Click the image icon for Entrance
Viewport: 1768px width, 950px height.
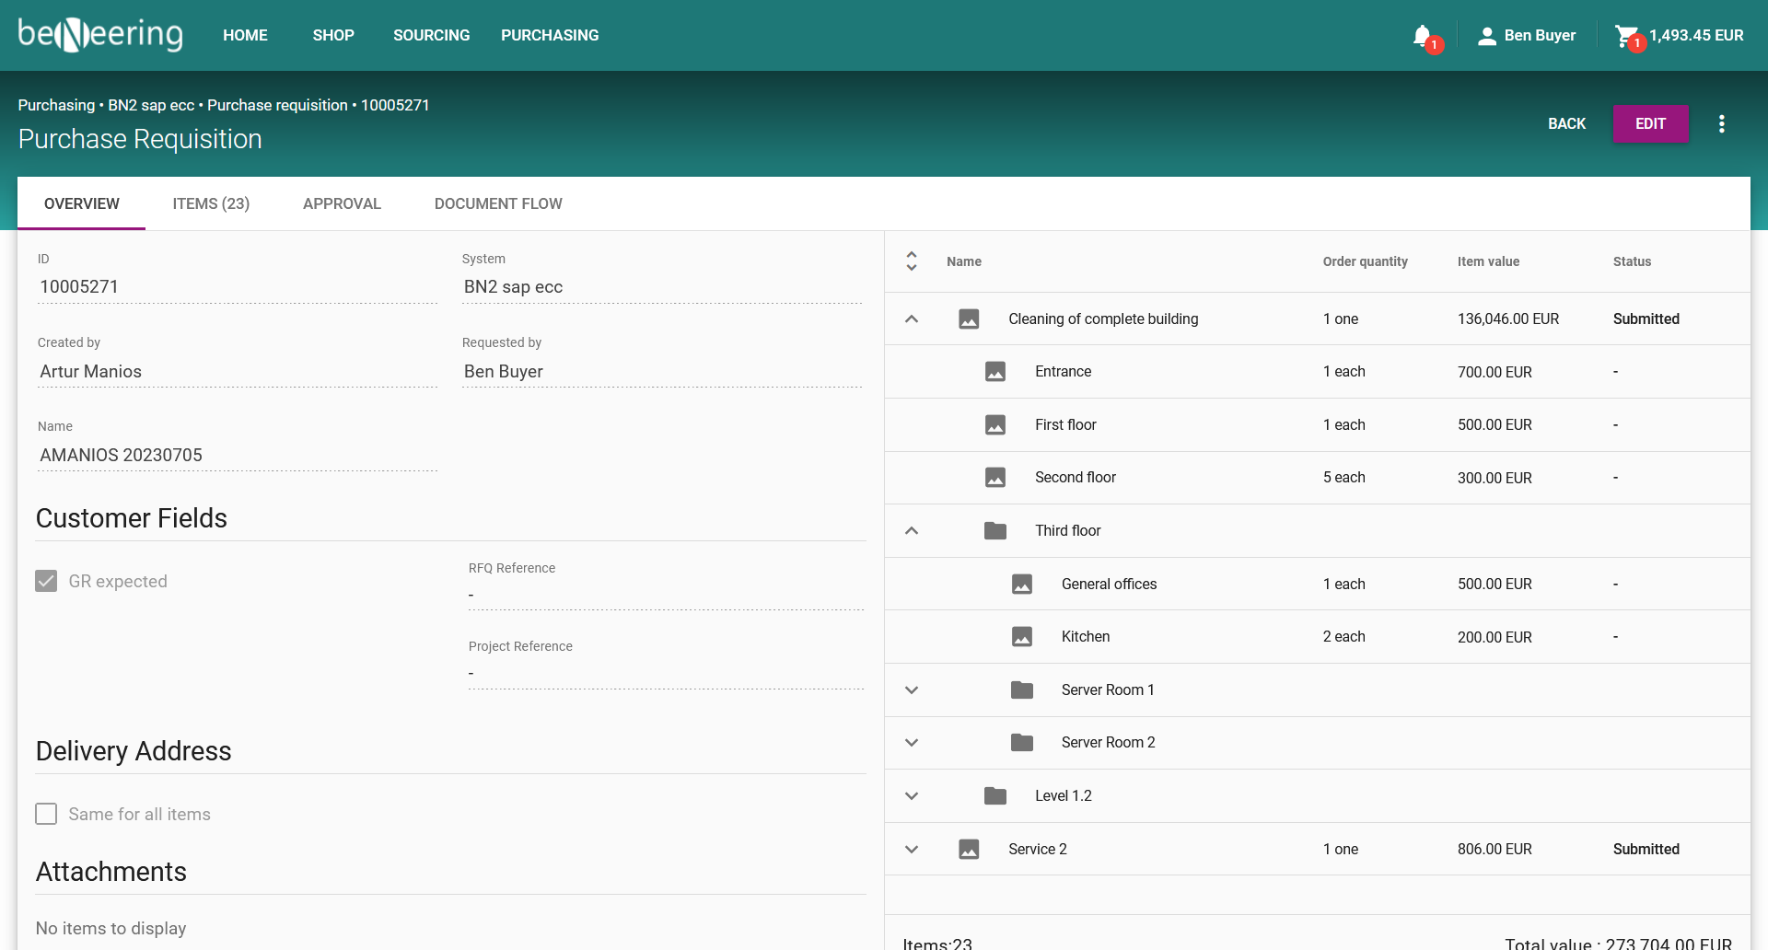[994, 372]
